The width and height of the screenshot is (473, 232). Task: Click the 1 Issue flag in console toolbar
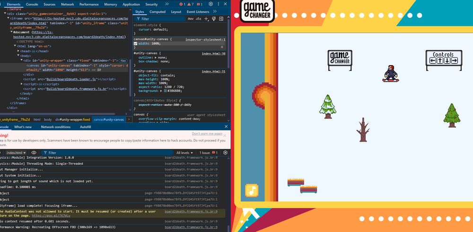(x=209, y=153)
